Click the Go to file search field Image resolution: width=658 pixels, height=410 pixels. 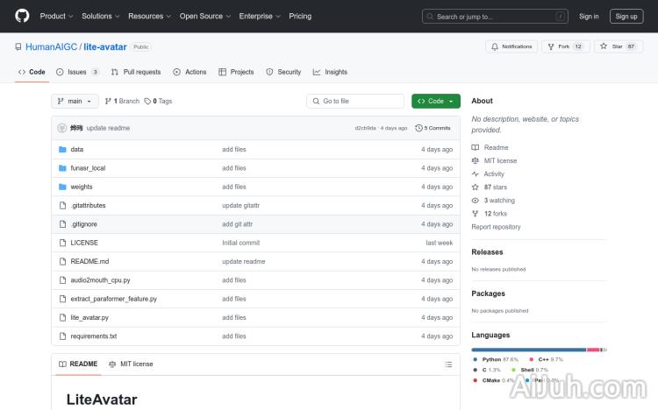(356, 102)
